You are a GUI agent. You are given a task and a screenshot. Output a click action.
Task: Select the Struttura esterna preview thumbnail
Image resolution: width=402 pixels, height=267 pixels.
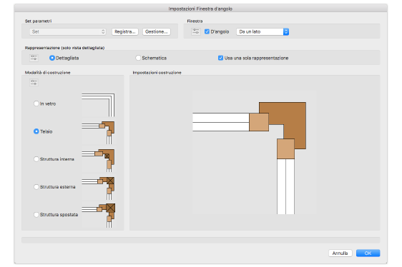point(98,188)
